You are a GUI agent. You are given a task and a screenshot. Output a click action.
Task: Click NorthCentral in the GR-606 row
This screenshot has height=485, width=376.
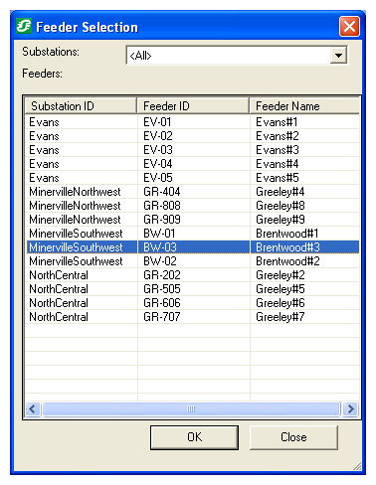[59, 303]
